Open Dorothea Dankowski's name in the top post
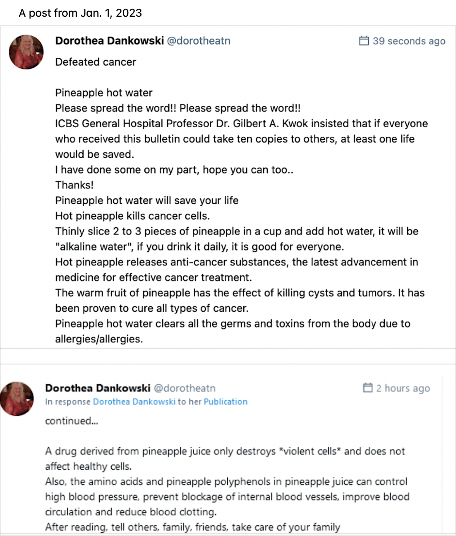Screen dimensions: 456x536 click(x=109, y=41)
